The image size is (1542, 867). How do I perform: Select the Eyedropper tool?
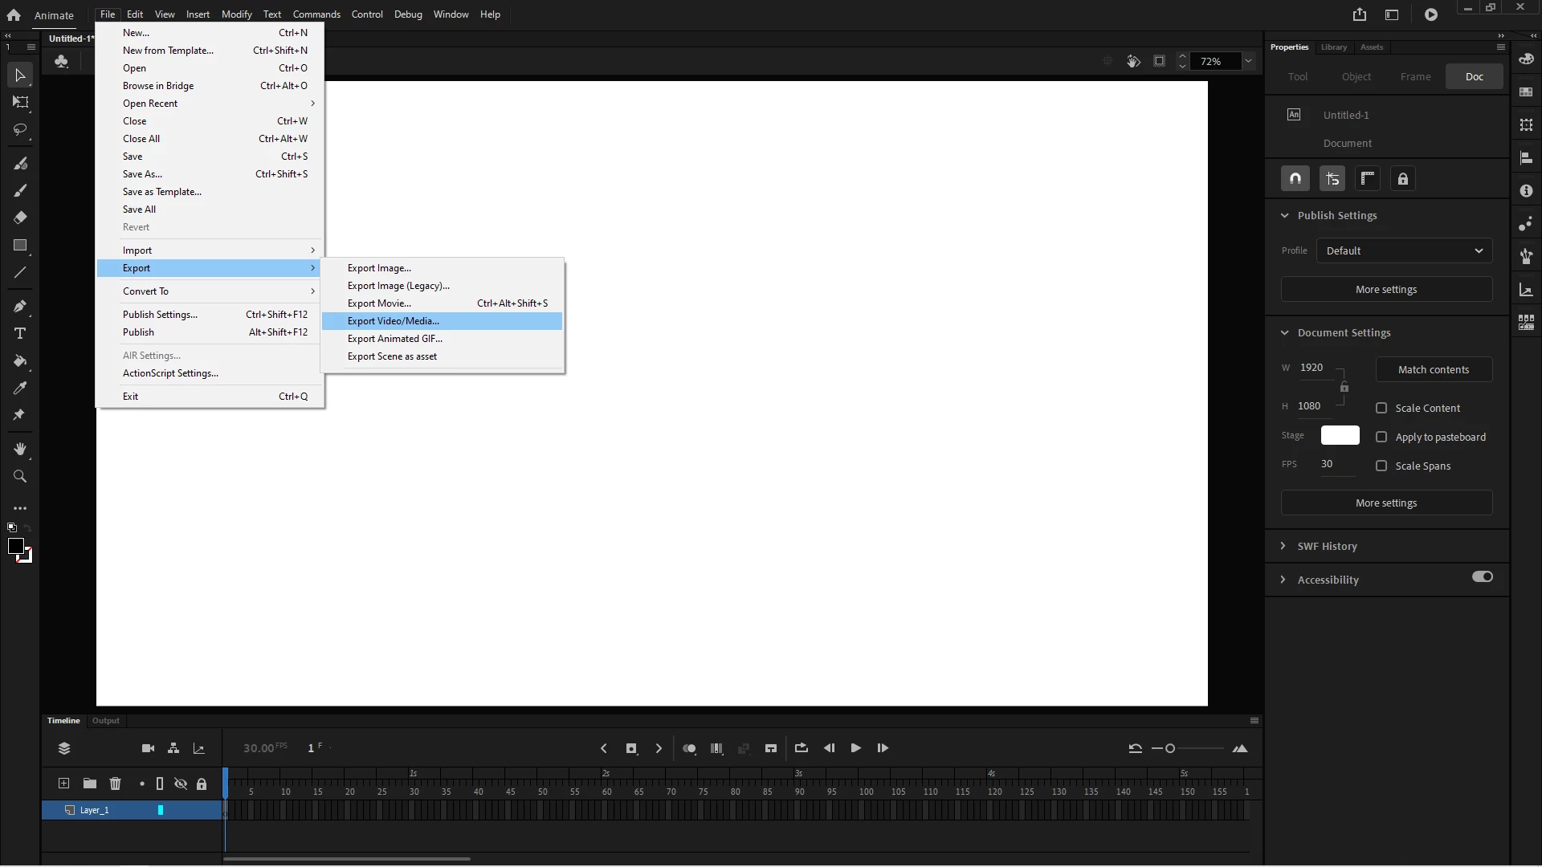(20, 388)
